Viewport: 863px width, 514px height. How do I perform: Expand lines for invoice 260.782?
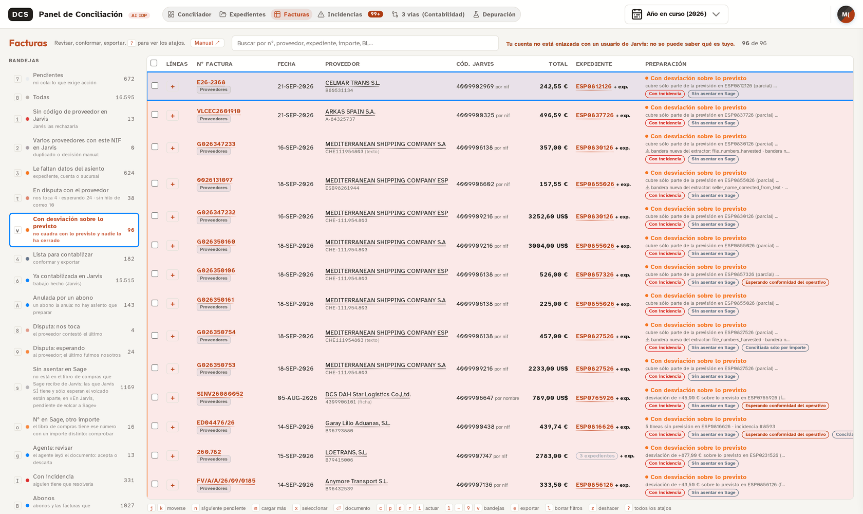click(173, 456)
